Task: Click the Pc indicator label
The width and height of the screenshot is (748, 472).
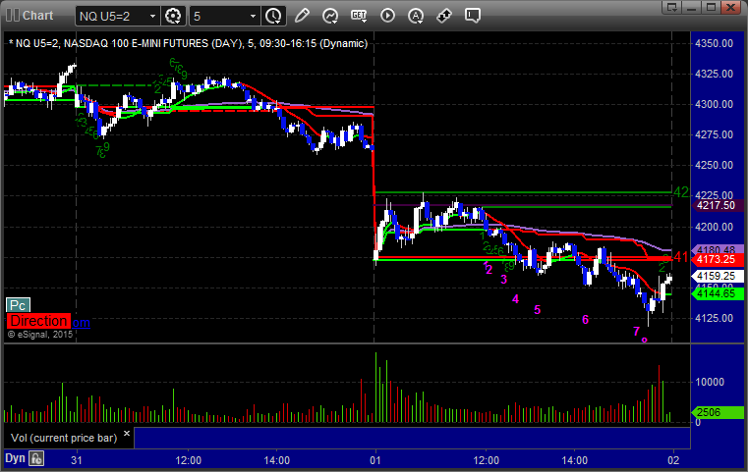Action: [18, 305]
